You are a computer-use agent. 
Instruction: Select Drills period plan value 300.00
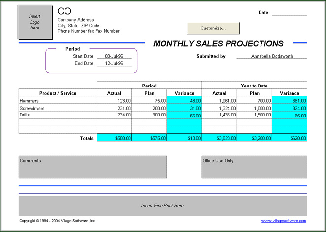click(150, 115)
